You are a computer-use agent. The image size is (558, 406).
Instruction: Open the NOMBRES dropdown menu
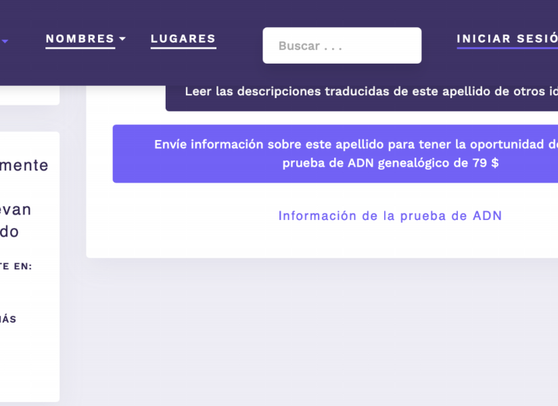point(81,39)
